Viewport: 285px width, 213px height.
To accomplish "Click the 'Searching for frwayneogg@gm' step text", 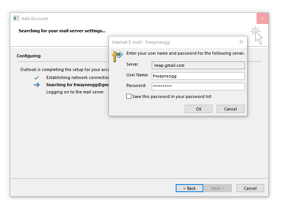I will tap(77, 85).
